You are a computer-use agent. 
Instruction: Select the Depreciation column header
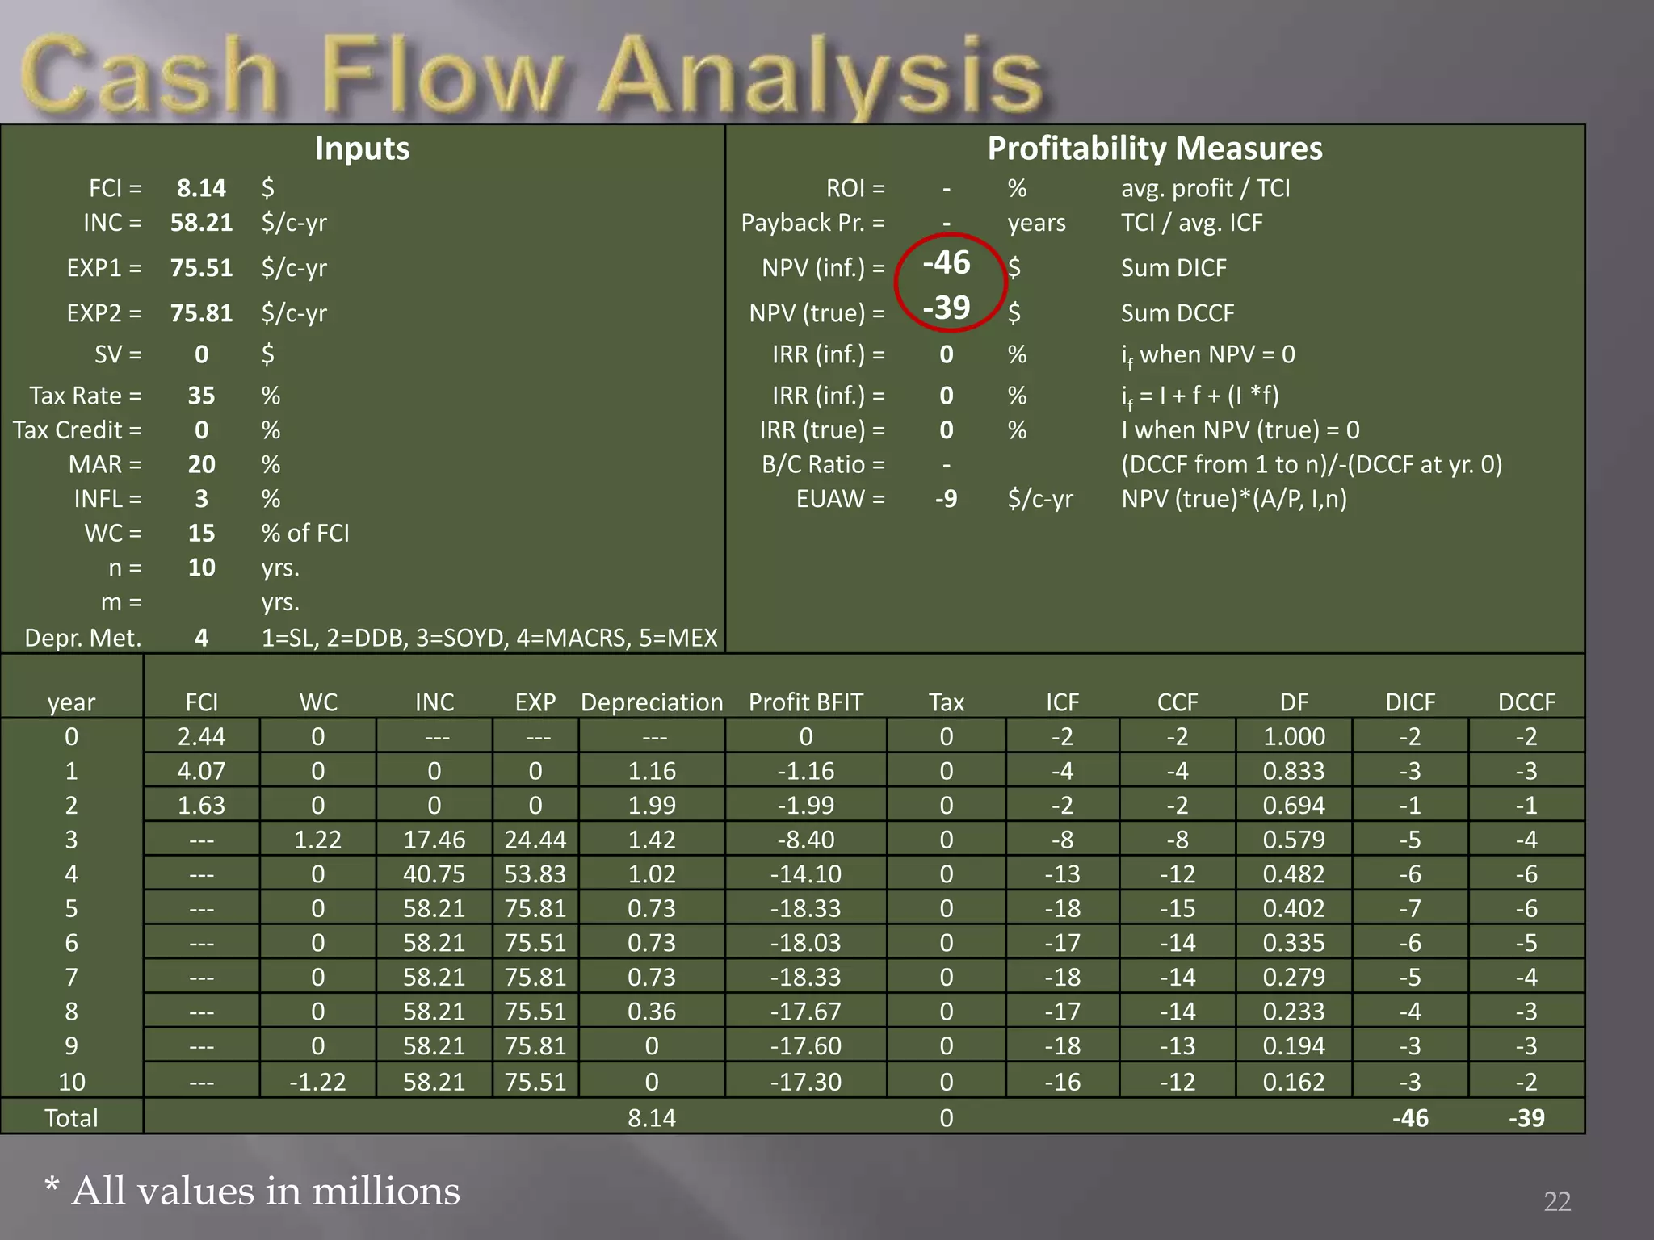click(652, 702)
